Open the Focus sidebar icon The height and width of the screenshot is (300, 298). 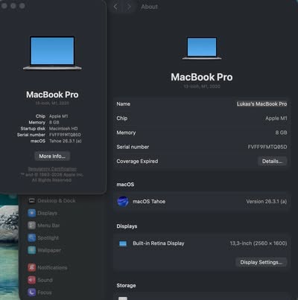coord(31,293)
